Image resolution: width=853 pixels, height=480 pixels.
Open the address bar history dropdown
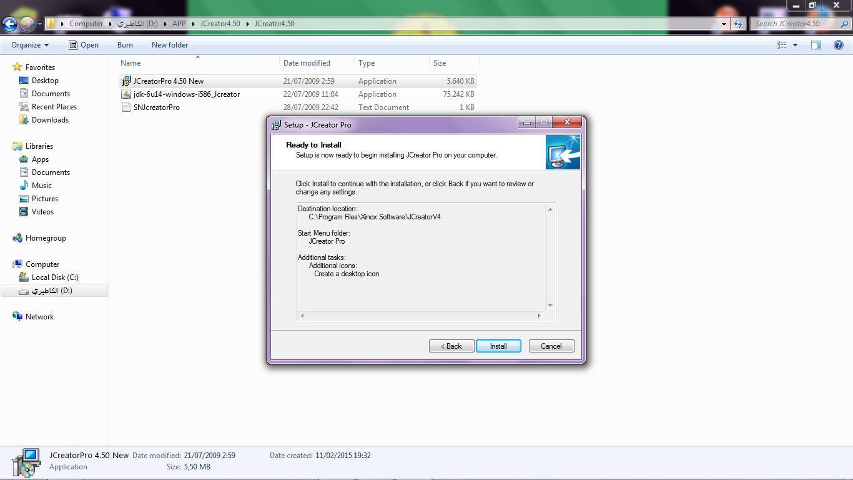(x=724, y=24)
